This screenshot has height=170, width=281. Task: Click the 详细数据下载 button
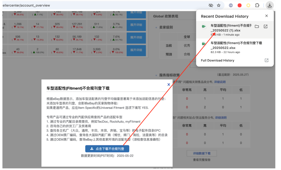click(x=201, y=153)
